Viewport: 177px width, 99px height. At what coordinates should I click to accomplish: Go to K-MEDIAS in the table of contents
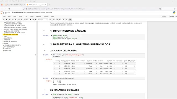point(7,40)
